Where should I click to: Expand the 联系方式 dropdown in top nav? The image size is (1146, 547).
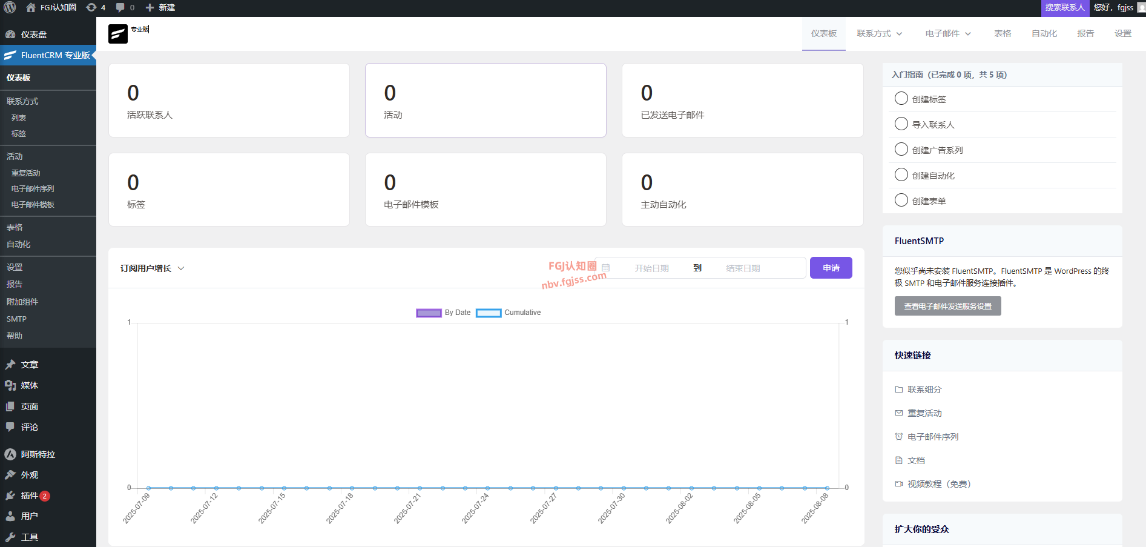coord(879,33)
